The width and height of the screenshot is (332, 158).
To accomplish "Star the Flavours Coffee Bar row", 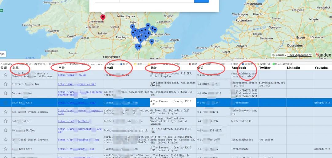I will click(x=6, y=84).
